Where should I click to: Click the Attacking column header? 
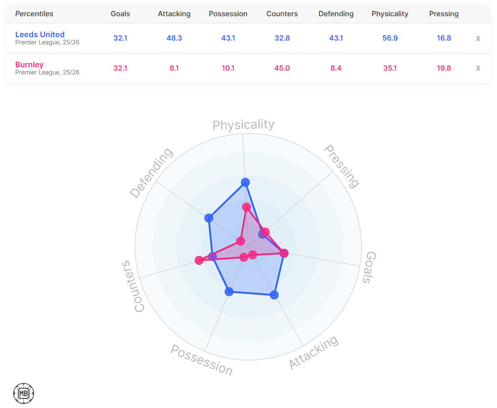pyautogui.click(x=174, y=14)
